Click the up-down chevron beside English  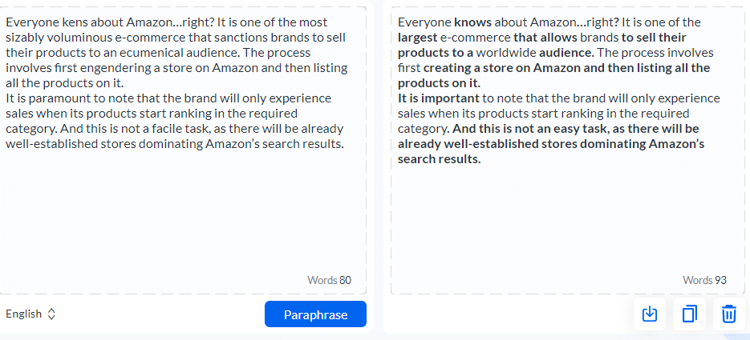(x=51, y=314)
